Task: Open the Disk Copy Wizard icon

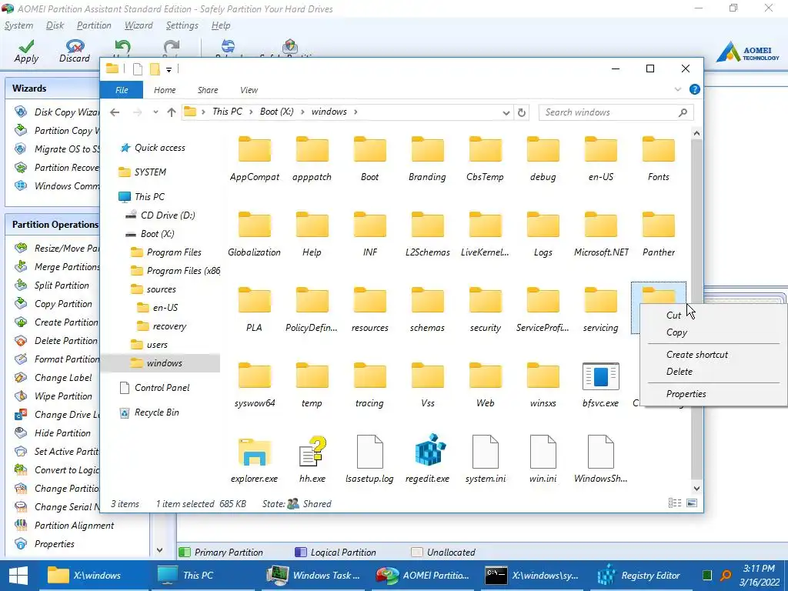Action: [x=21, y=112]
